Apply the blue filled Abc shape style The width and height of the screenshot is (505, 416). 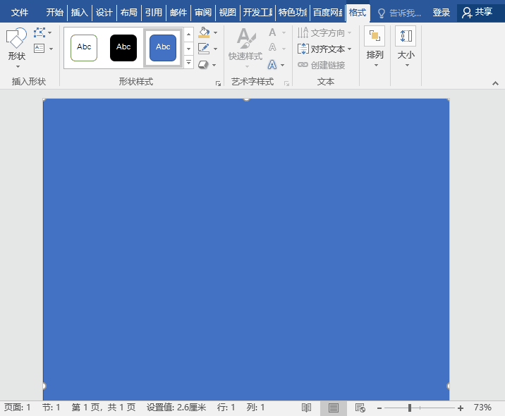click(x=163, y=48)
